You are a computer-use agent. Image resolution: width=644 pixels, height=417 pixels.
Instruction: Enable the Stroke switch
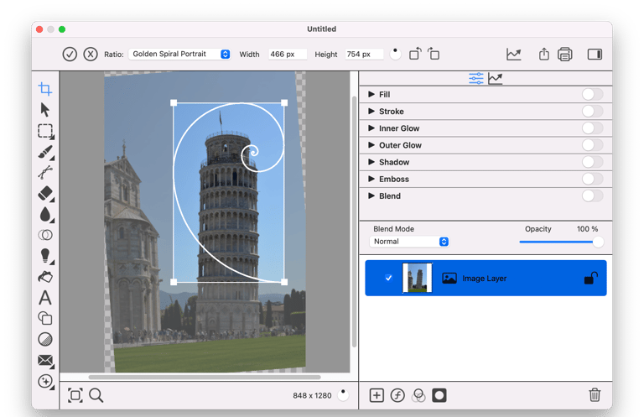click(x=592, y=111)
